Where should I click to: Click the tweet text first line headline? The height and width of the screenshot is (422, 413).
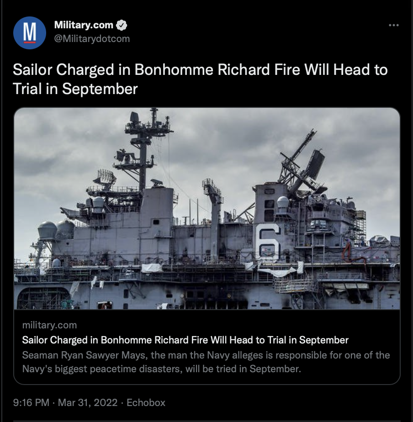tap(200, 70)
